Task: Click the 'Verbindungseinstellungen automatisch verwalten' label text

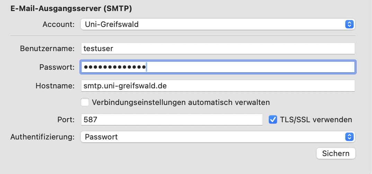Action: [x=181, y=102]
